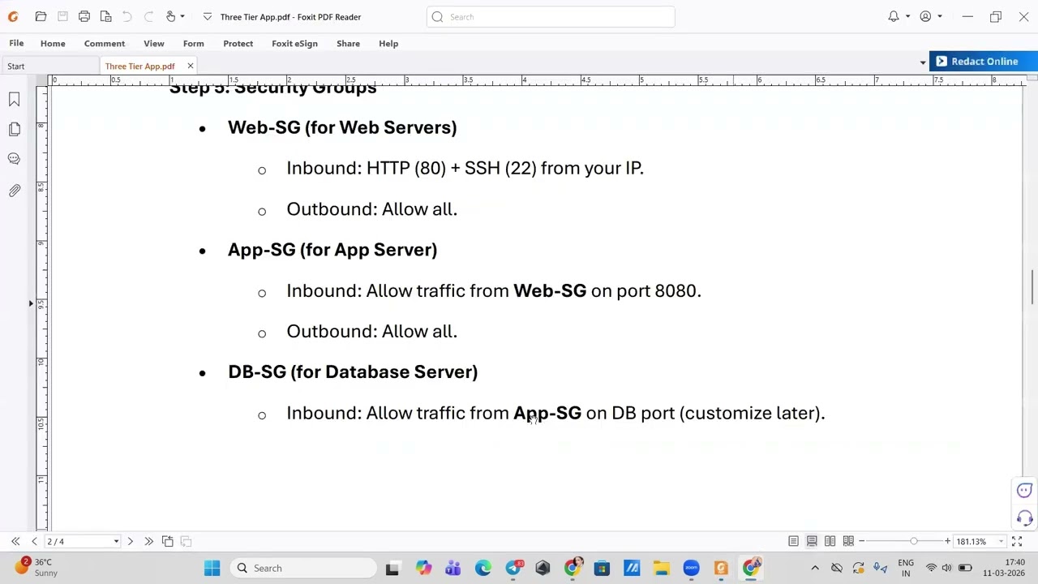The width and height of the screenshot is (1038, 584).
Task: Open the tab list dropdown arrow
Action: pos(922,62)
